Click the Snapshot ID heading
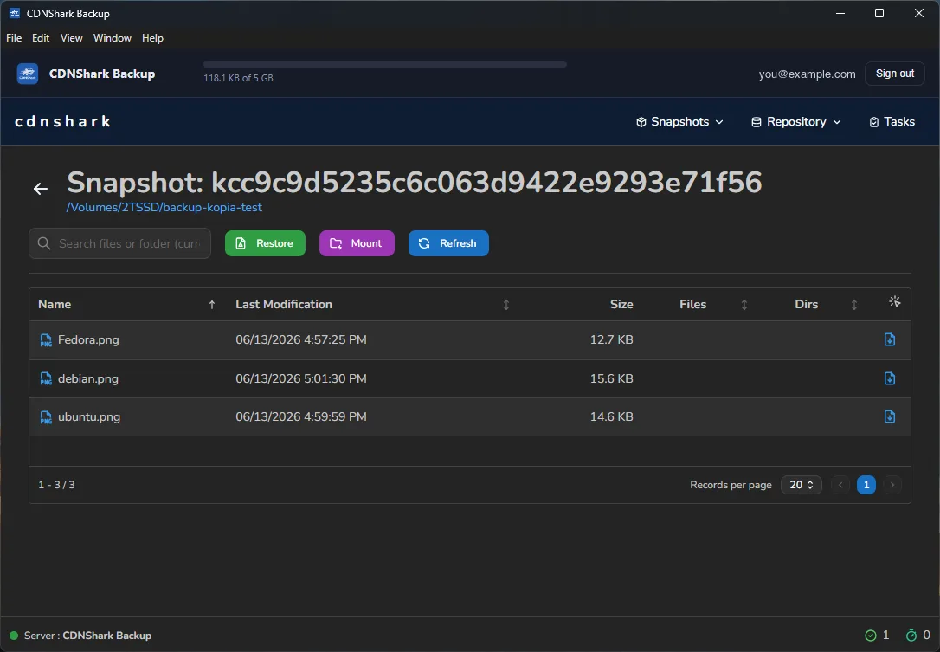The width and height of the screenshot is (940, 652). coord(415,183)
